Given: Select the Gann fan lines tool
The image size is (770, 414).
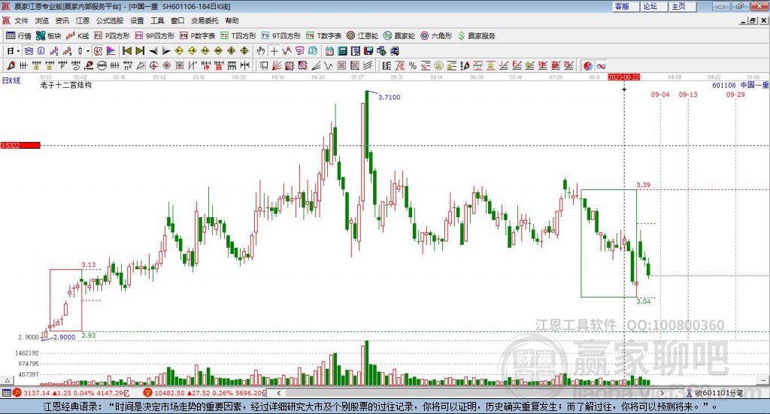Looking at the screenshot, I should [277, 65].
